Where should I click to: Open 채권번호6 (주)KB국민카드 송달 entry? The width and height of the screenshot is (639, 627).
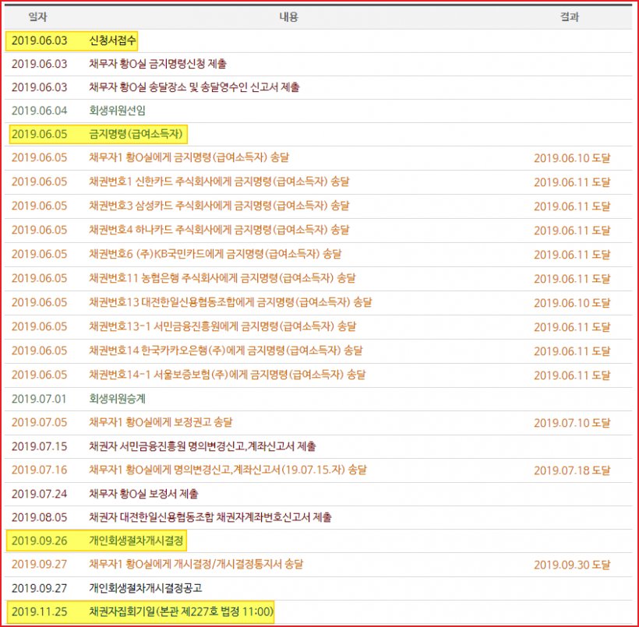215,254
